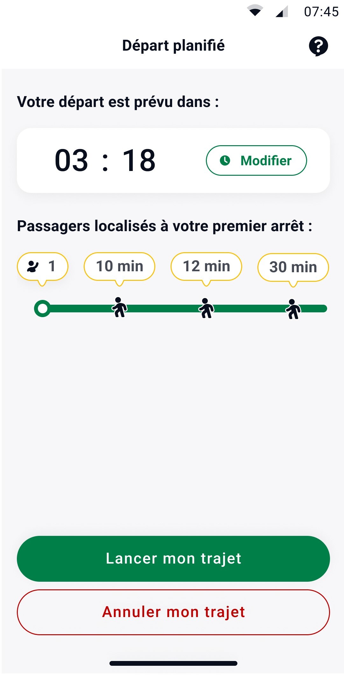Tap the 07:45 clock in status bar
344x675 pixels.
pyautogui.click(x=321, y=12)
